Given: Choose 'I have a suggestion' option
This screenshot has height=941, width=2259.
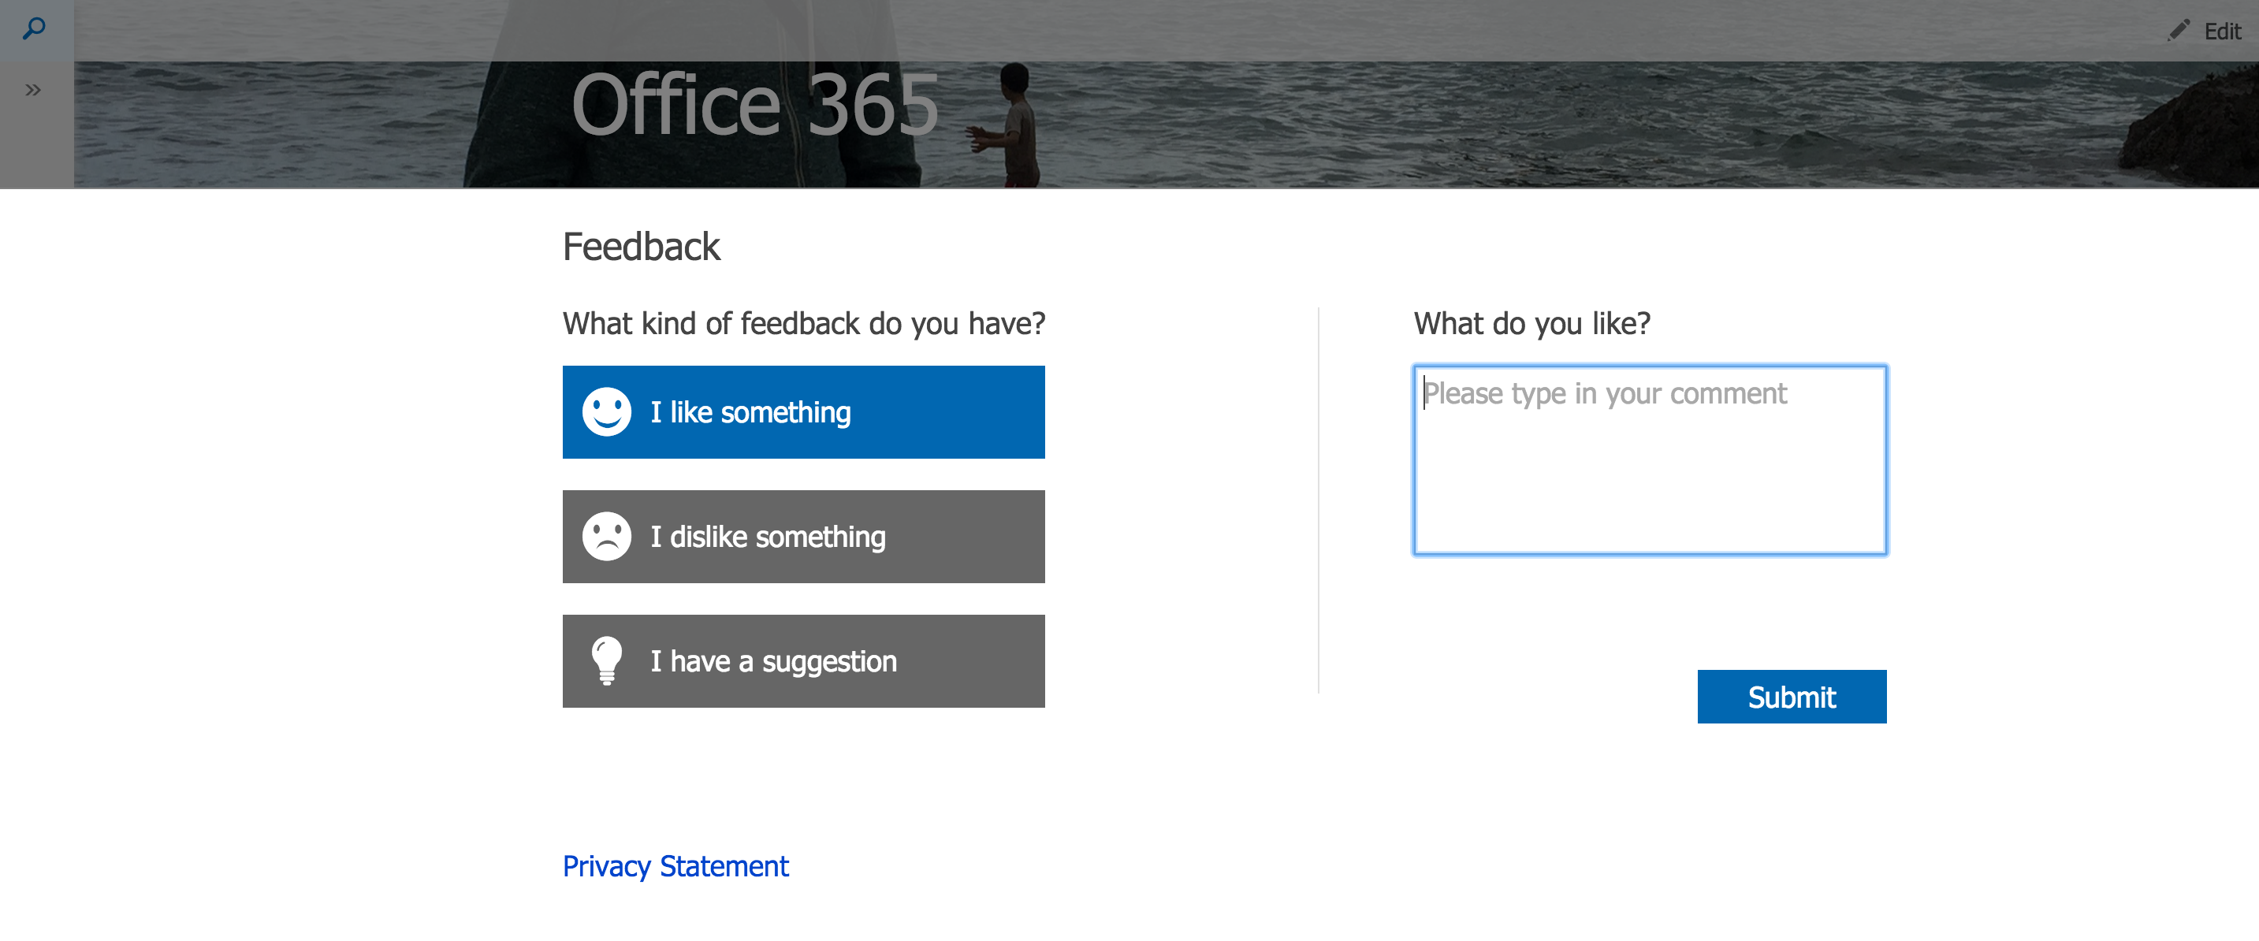Looking at the screenshot, I should pyautogui.click(x=803, y=661).
